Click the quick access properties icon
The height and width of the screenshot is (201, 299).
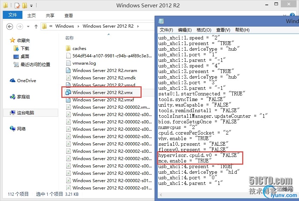point(17,6)
